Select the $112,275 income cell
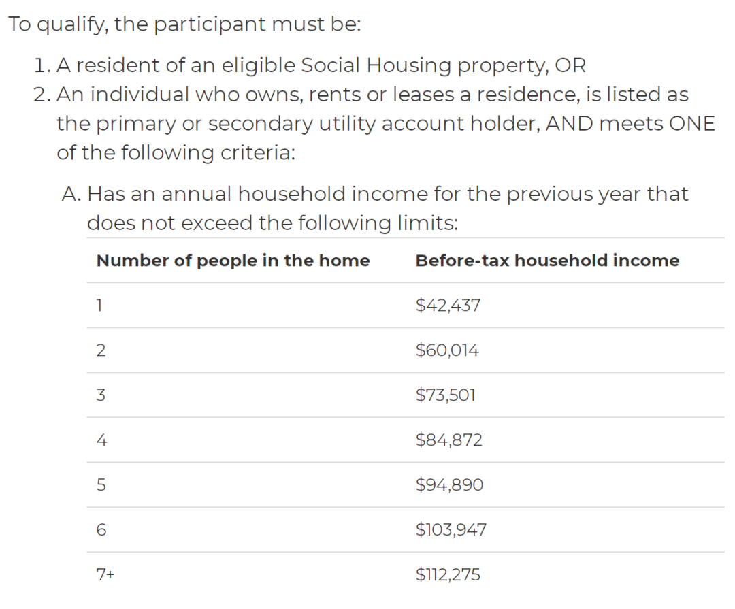 pyautogui.click(x=448, y=575)
